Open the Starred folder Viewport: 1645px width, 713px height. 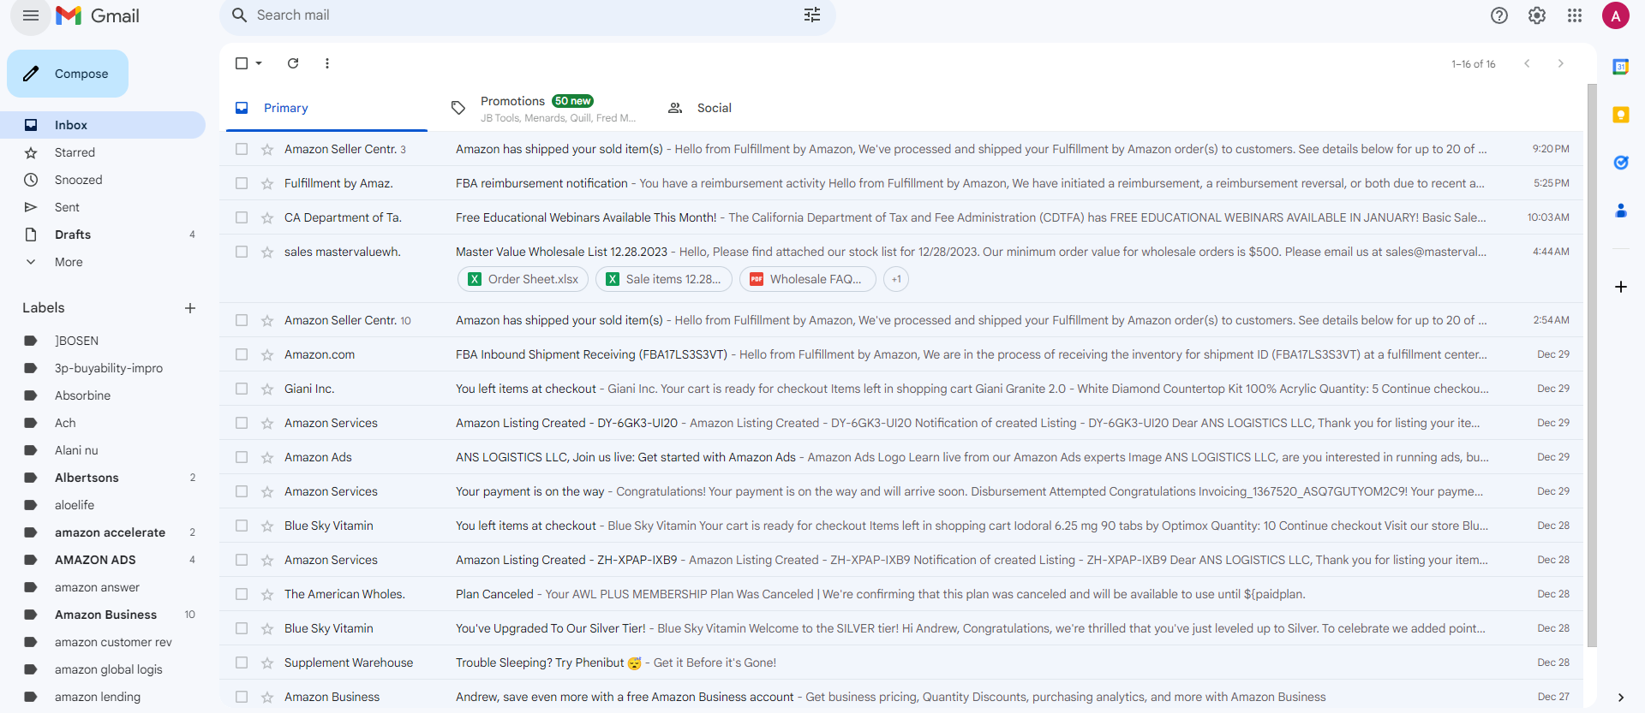pyautogui.click(x=103, y=152)
